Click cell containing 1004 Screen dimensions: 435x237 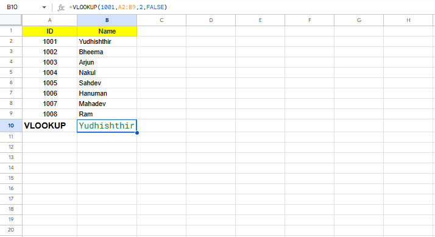pos(50,73)
